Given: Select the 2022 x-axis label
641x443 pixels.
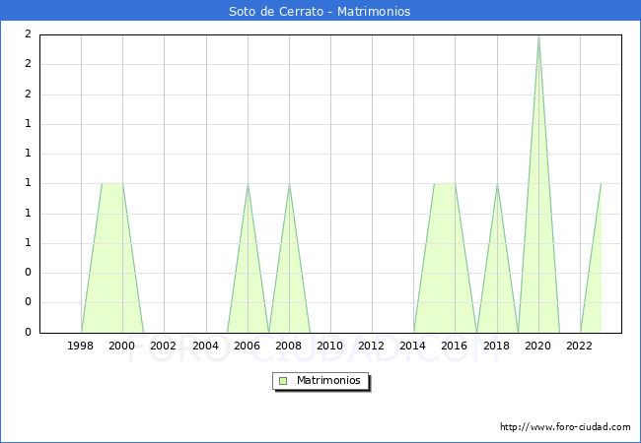Looking at the screenshot, I should (x=580, y=346).
